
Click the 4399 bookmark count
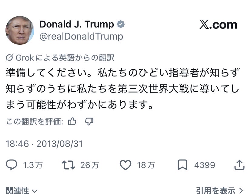point(204,165)
